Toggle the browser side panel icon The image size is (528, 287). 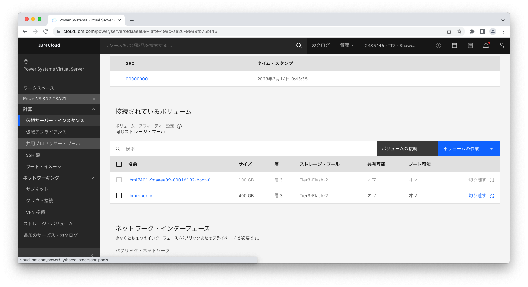click(x=482, y=31)
